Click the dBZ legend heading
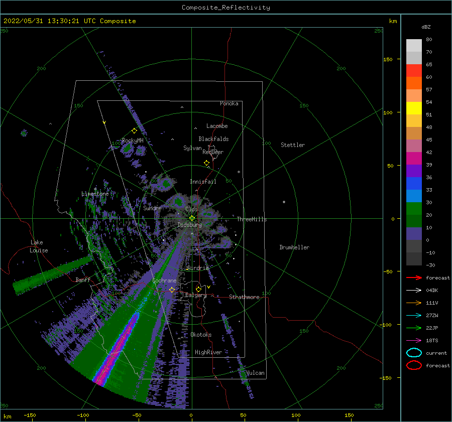 (x=426, y=27)
